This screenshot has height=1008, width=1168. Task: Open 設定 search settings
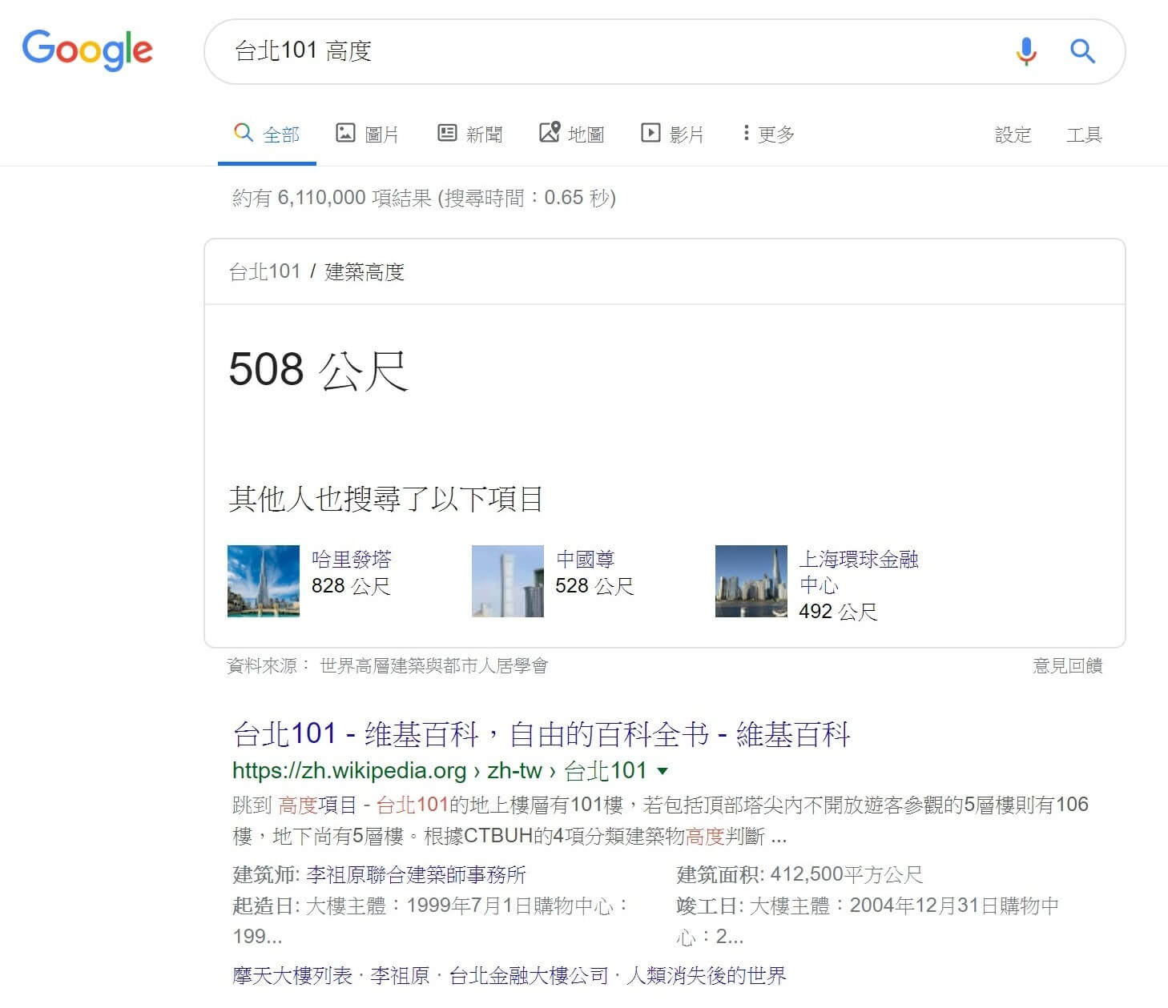pyautogui.click(x=1013, y=135)
